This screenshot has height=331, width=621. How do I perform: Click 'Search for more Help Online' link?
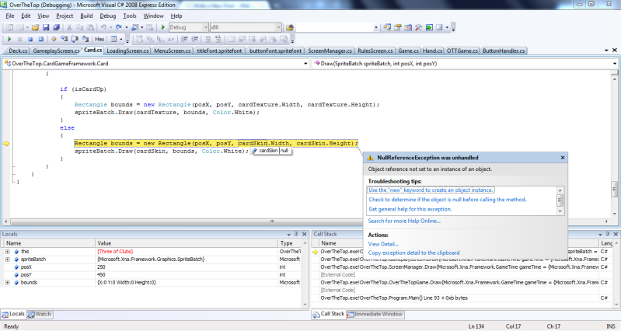point(404,221)
